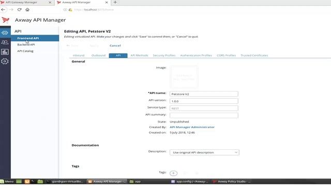331x186 pixels.
Task: Open a new browser tab with plus
Action: coord(115,2)
